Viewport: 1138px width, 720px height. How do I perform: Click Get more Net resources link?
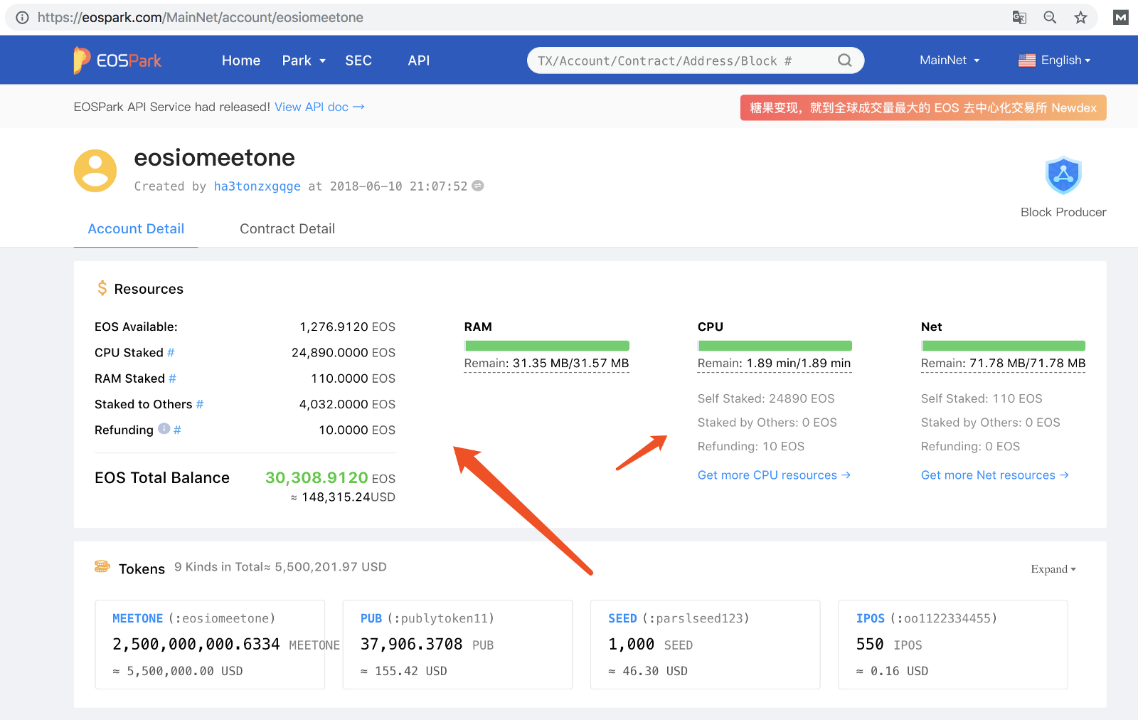point(995,475)
